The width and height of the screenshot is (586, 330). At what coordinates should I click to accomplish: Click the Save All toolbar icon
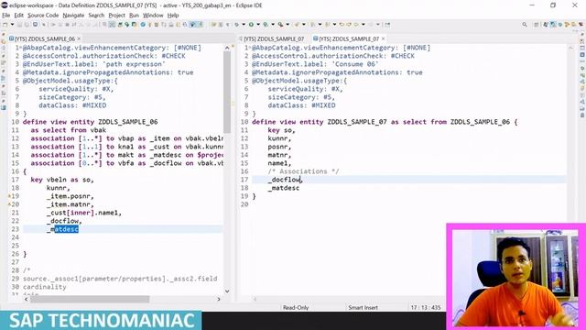[27, 25]
